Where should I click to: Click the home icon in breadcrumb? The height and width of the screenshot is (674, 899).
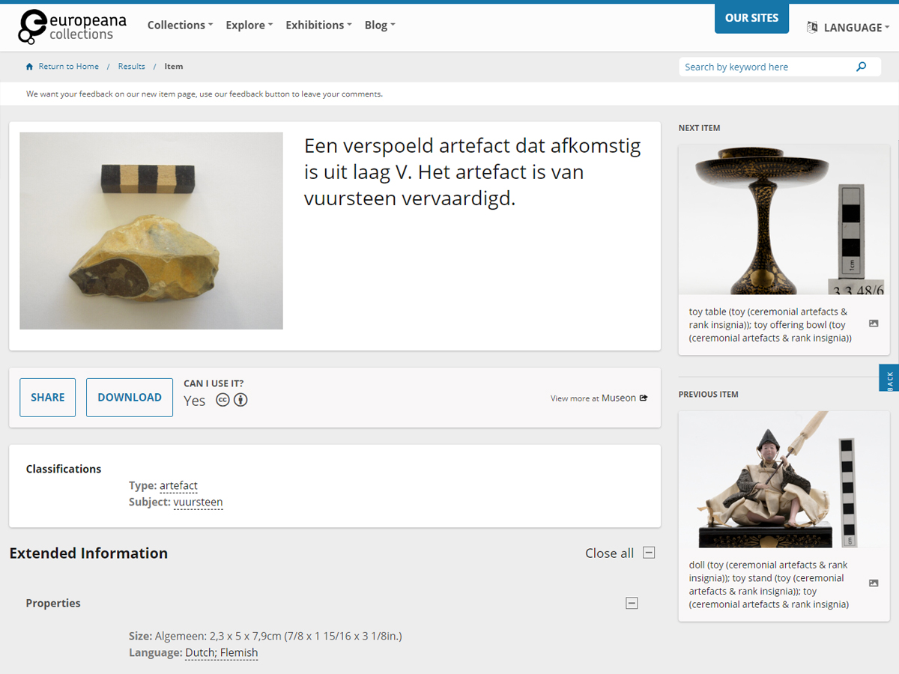(30, 67)
